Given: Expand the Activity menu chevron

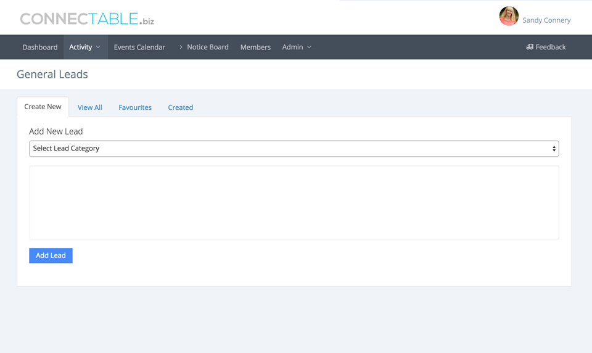Looking at the screenshot, I should tap(98, 48).
